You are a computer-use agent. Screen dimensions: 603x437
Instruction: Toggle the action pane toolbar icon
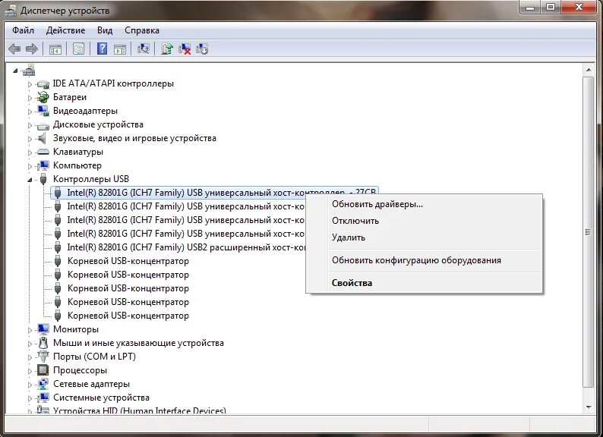[120, 49]
